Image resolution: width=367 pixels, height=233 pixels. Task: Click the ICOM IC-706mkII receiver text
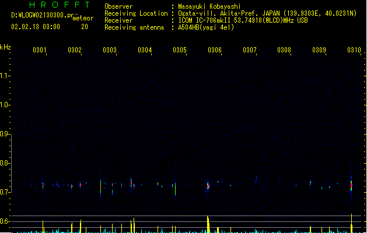pos(243,20)
